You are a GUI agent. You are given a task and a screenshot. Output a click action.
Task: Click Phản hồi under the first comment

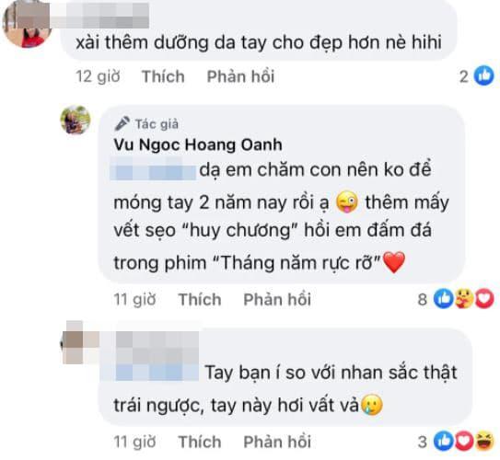point(240,76)
